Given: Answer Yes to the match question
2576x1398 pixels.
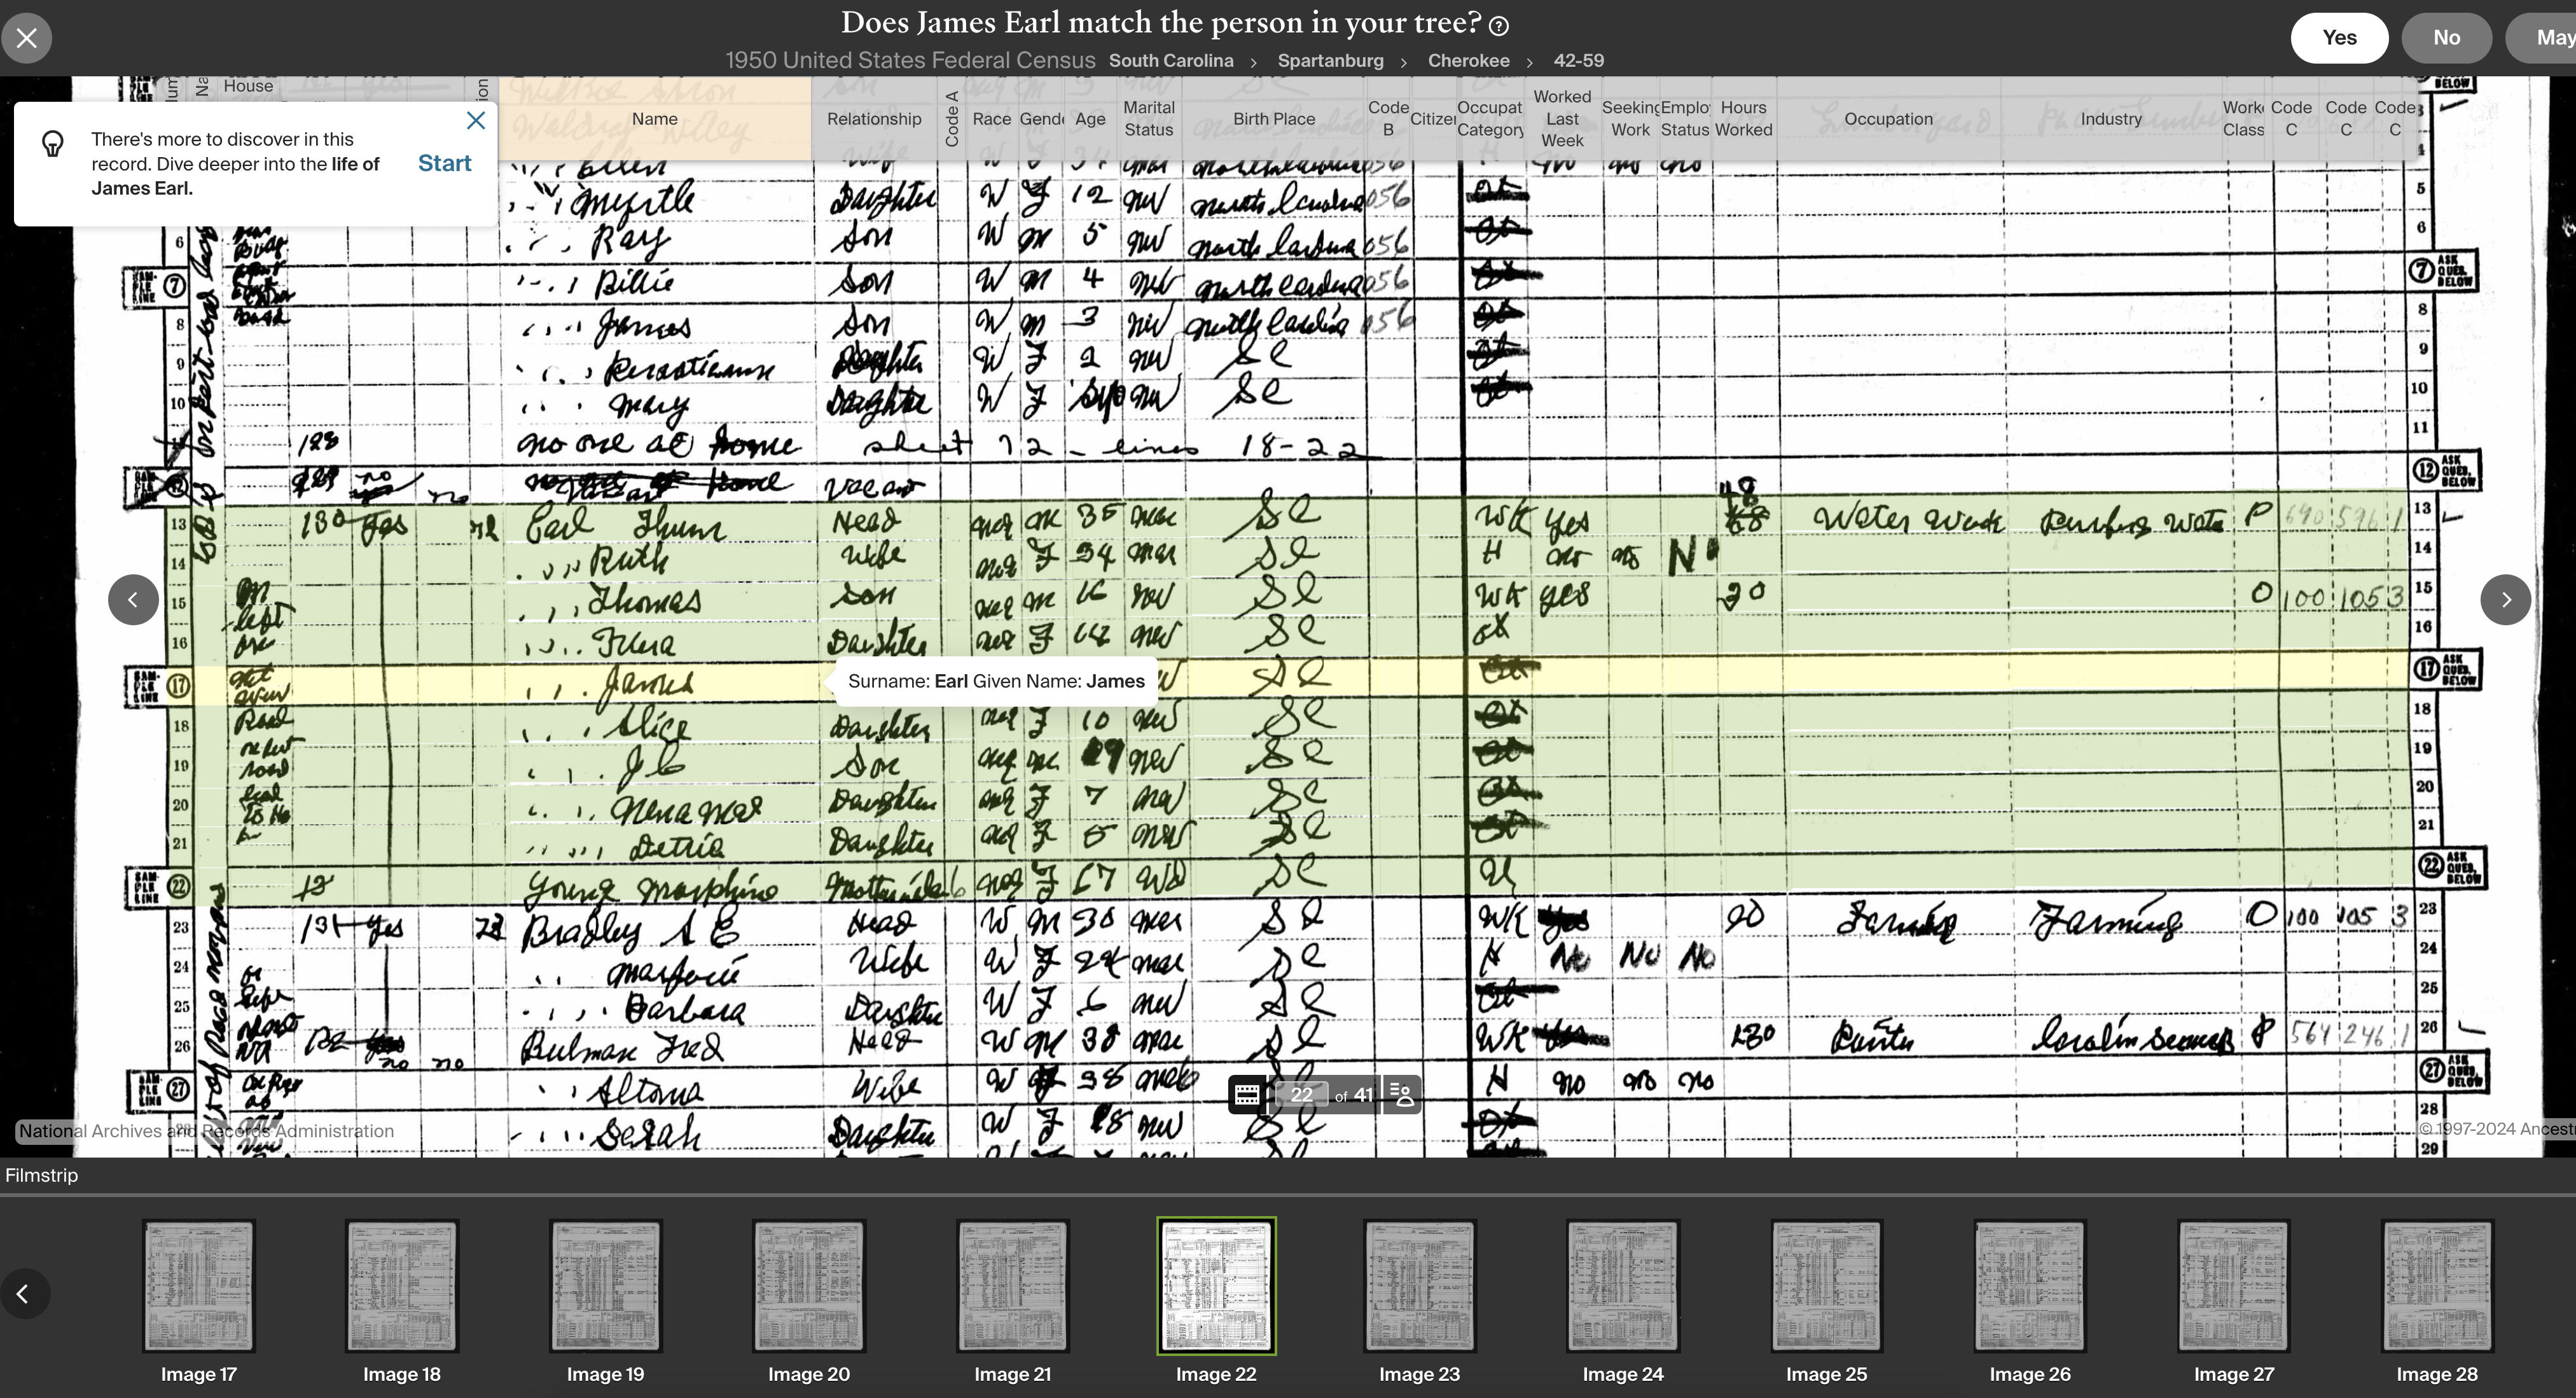Looking at the screenshot, I should click(2339, 38).
